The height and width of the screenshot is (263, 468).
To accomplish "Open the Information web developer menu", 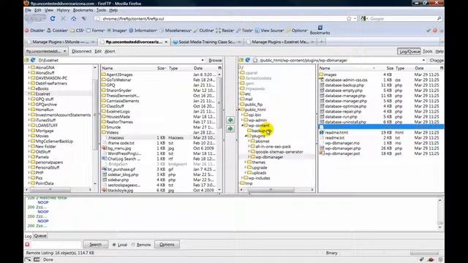I will pos(143,31).
